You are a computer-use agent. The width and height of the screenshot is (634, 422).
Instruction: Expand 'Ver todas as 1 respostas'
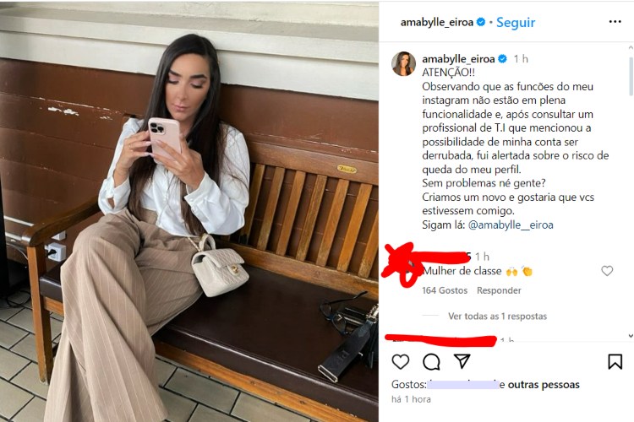coord(497,316)
